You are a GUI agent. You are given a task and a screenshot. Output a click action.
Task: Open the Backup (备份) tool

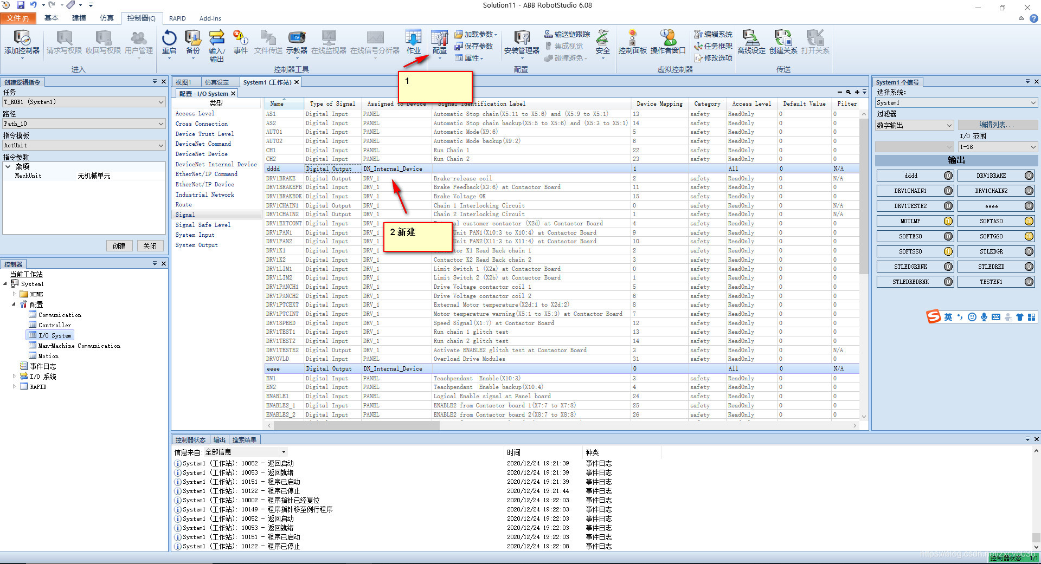point(192,42)
